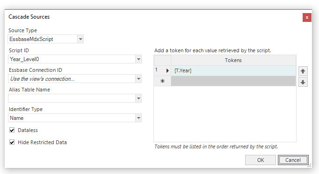Click the Use the view's connection field
Screen dimensions: 319x174
[x=72, y=79]
